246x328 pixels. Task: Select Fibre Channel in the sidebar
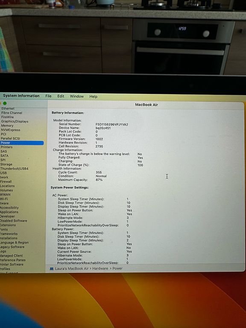pos(12,113)
